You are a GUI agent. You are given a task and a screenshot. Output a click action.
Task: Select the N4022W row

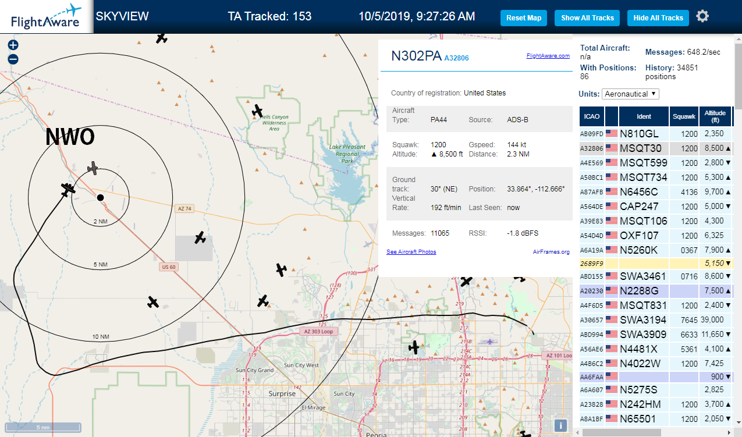click(655, 363)
